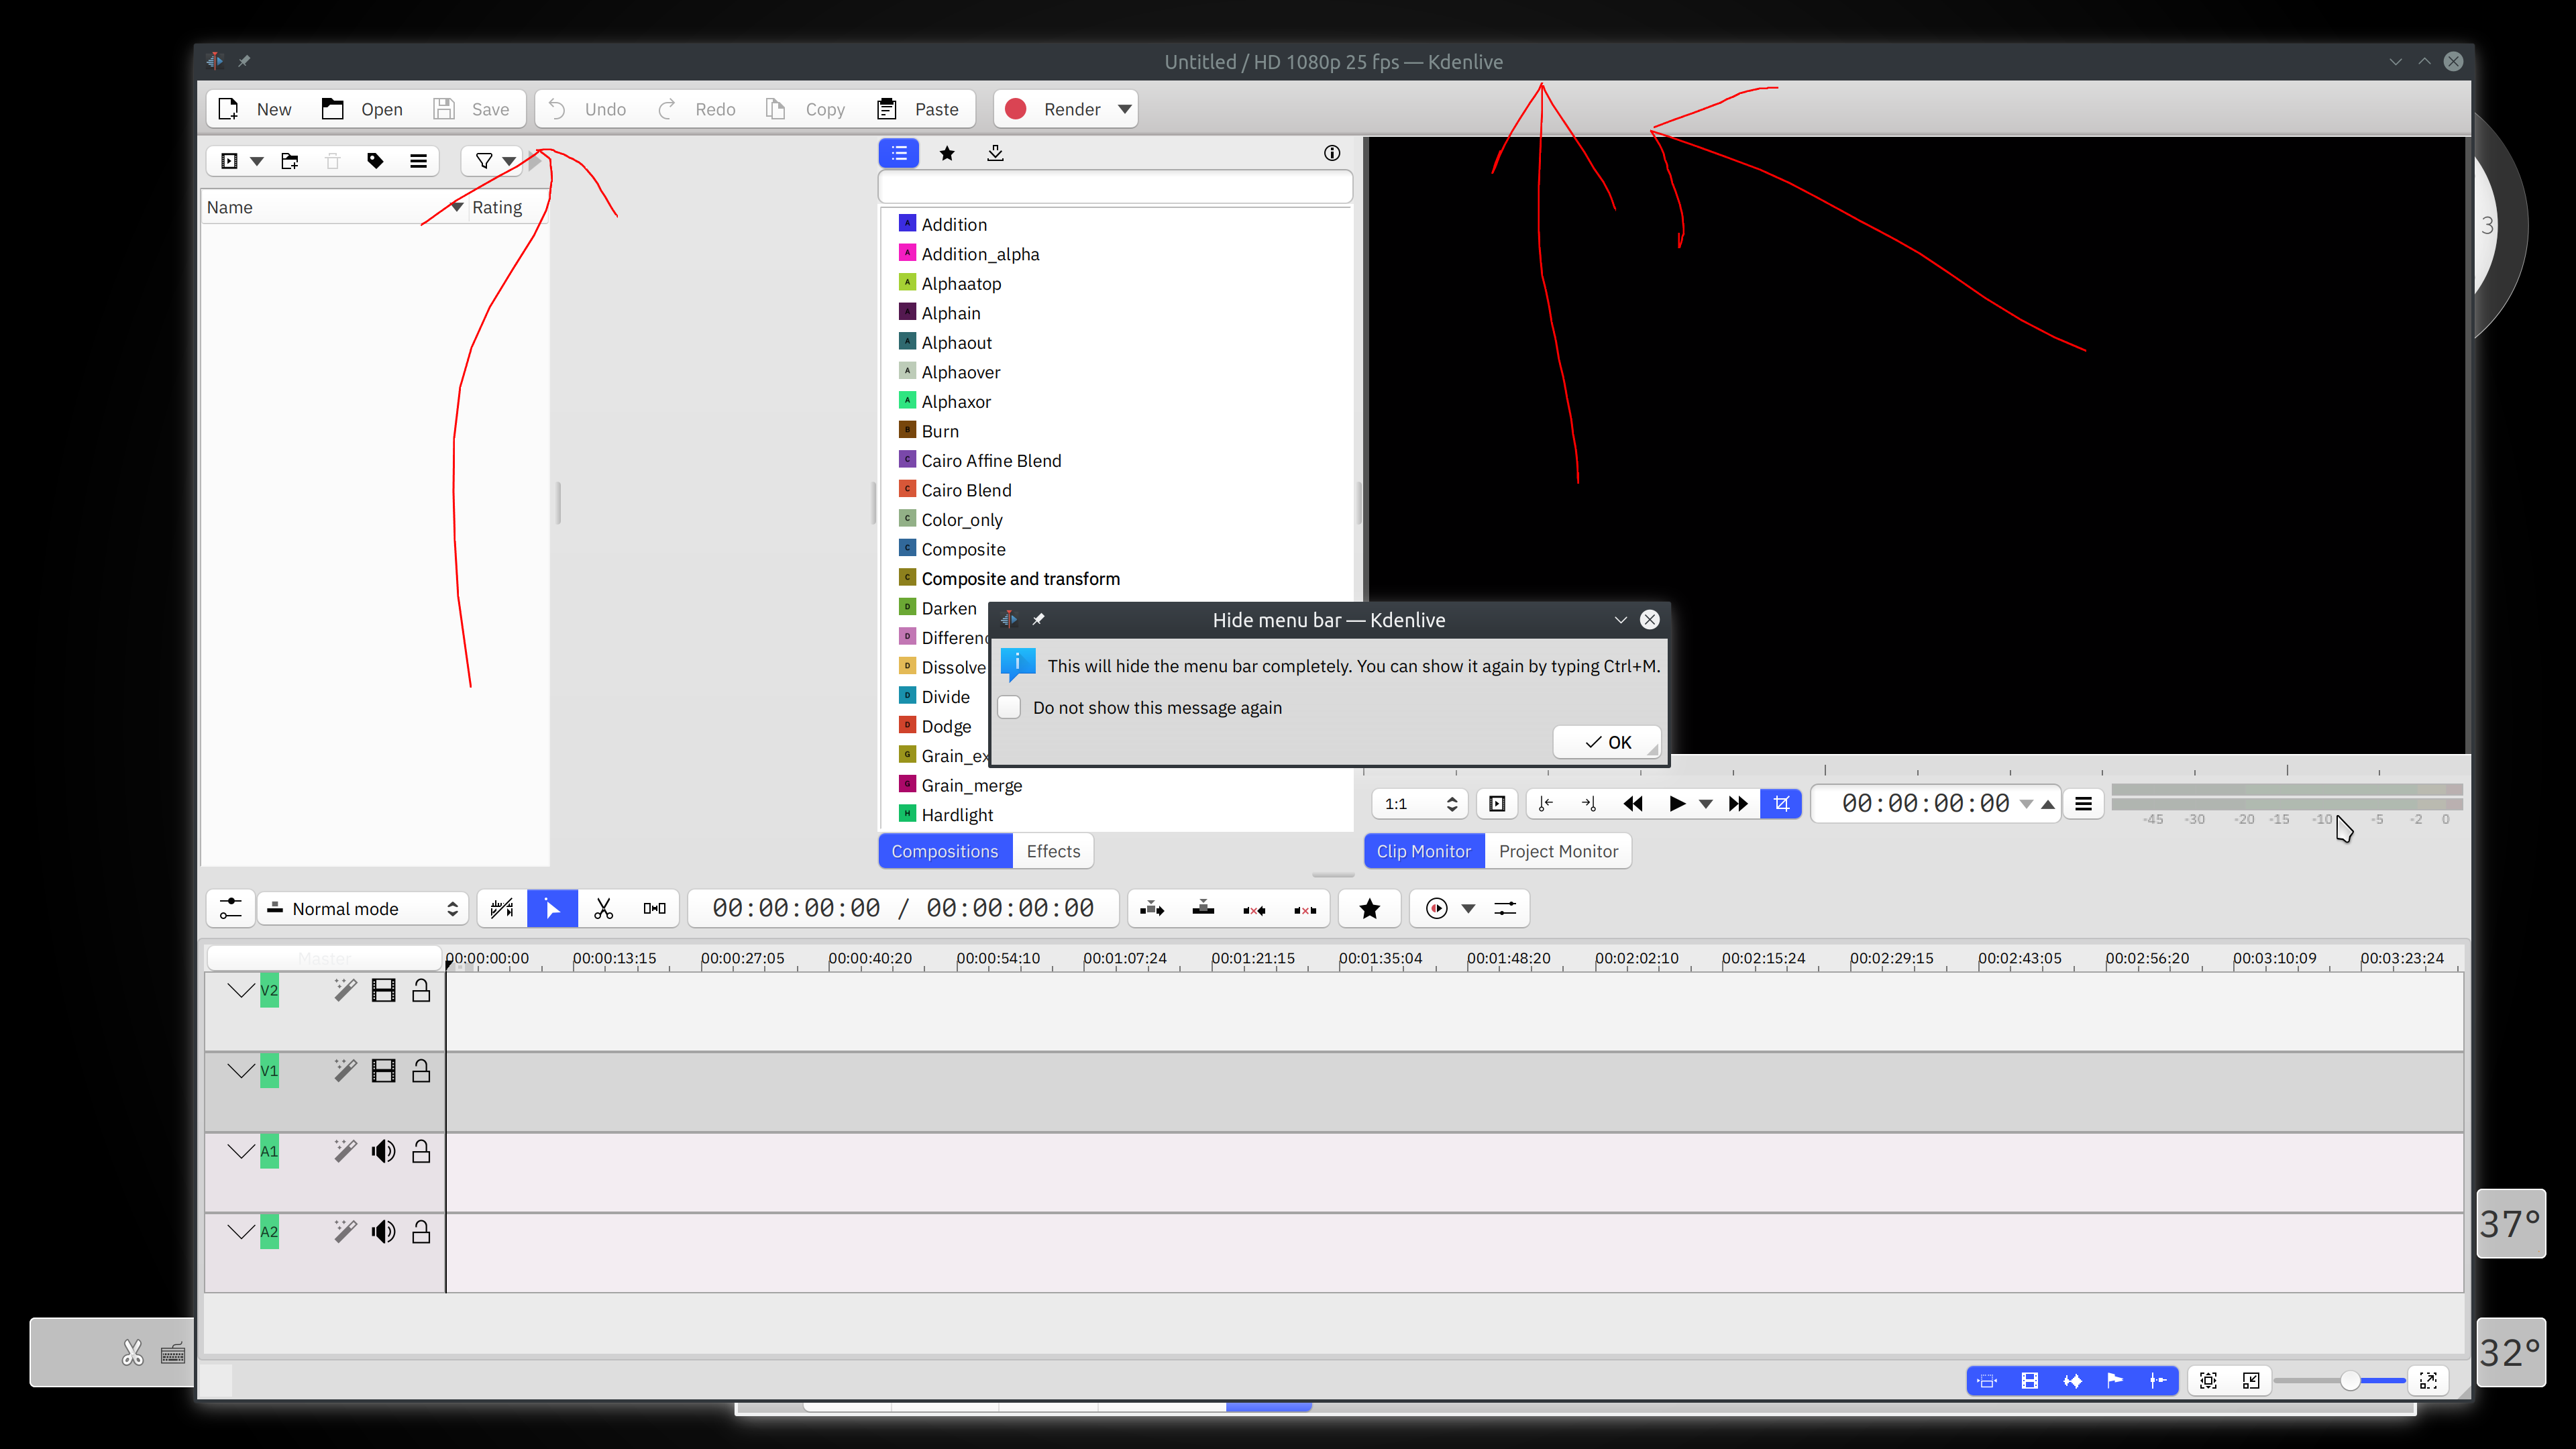
Task: Click the monitor set zone out icon
Action: (x=1588, y=804)
